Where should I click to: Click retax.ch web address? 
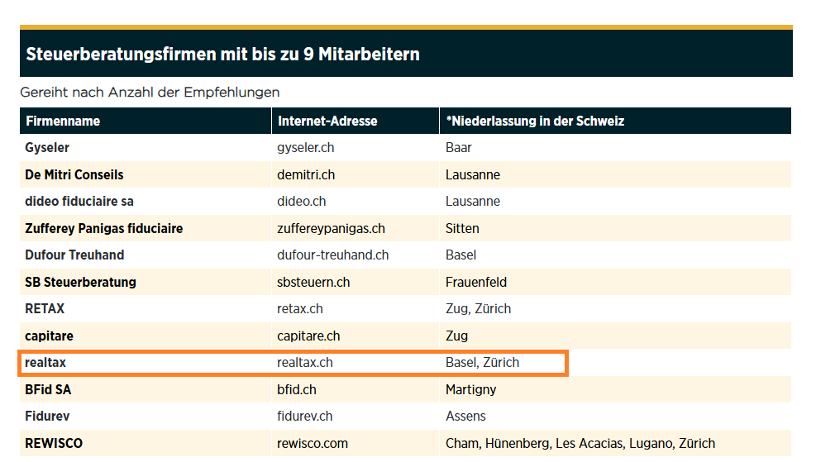tap(300, 308)
